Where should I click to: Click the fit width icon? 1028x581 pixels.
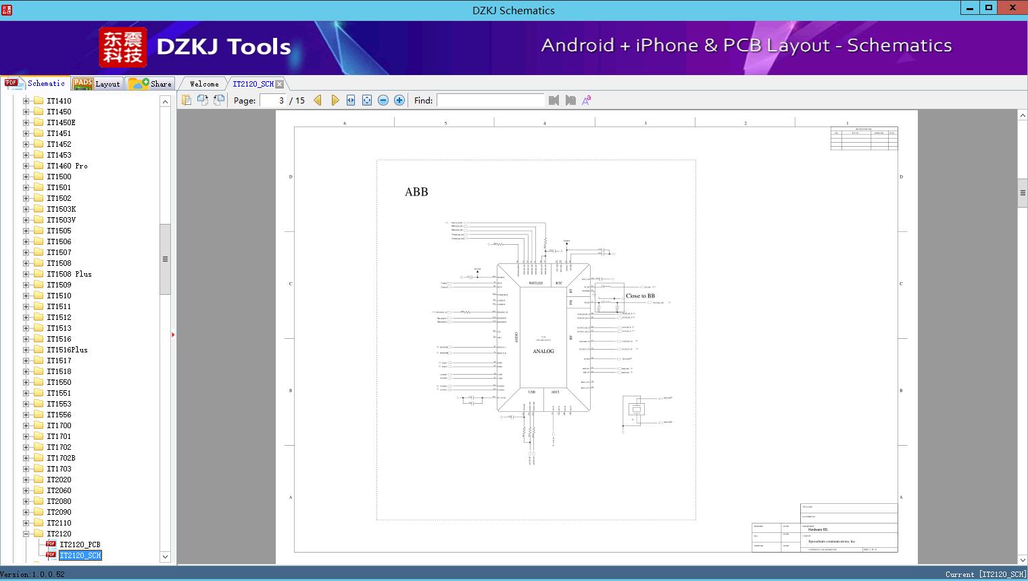point(351,100)
